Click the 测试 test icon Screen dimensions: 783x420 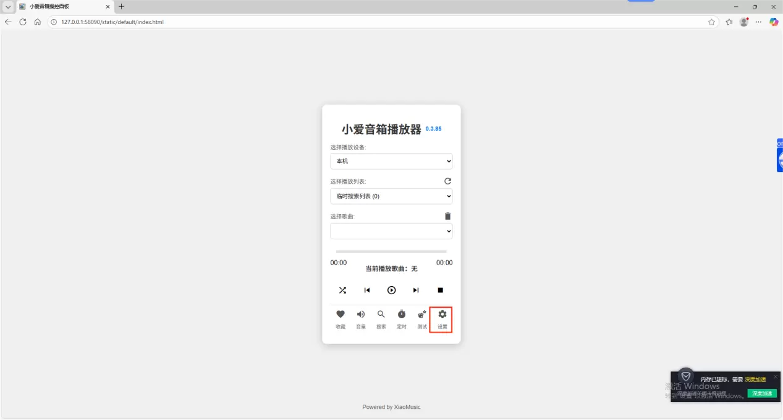422,315
